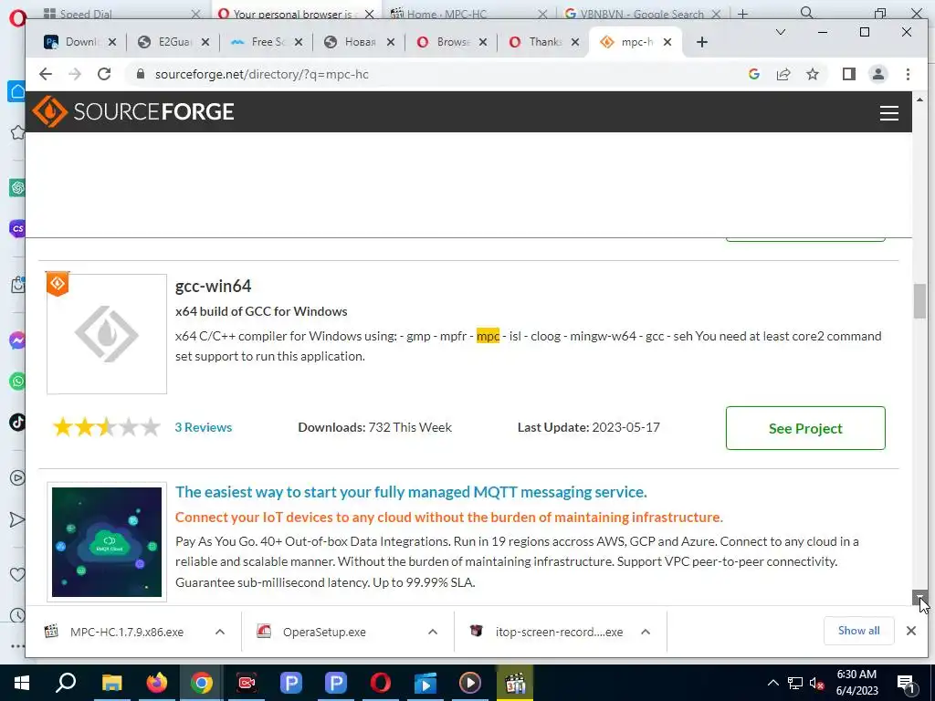The height and width of the screenshot is (701, 935).
Task: Expand options for itop-screen-record download
Action: 646,632
